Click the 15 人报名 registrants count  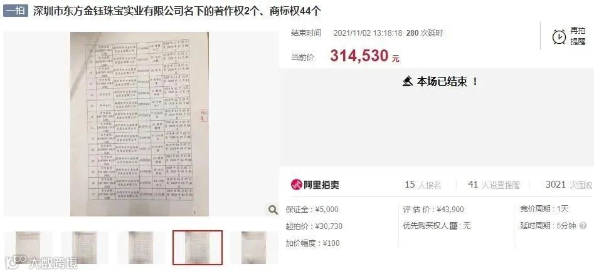coord(423,185)
